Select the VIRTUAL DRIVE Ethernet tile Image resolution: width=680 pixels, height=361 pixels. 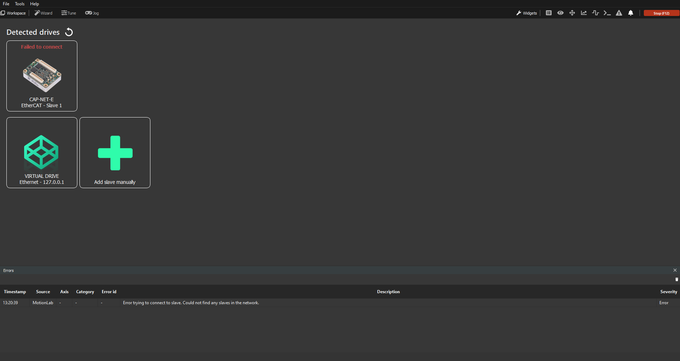click(x=42, y=153)
